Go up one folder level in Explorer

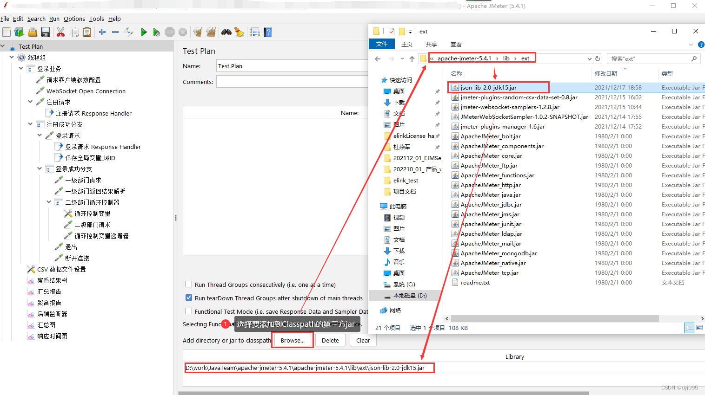(412, 58)
